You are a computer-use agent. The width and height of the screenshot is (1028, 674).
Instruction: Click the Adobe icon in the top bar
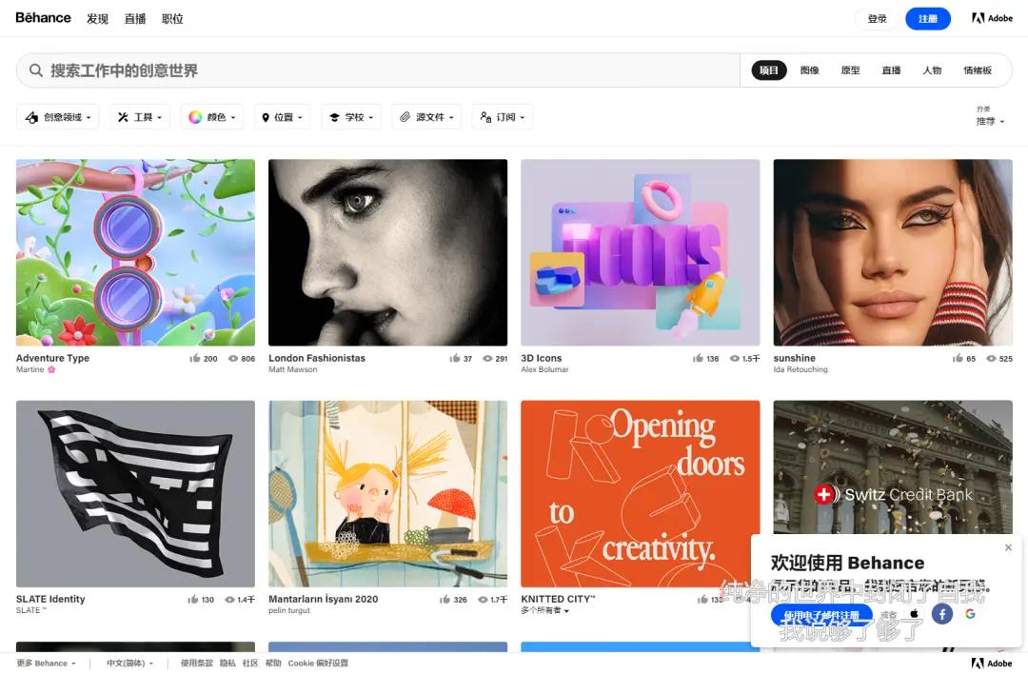(991, 17)
